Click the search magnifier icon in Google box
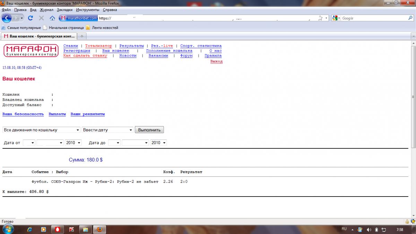This screenshot has height=234, width=416. (x=410, y=18)
